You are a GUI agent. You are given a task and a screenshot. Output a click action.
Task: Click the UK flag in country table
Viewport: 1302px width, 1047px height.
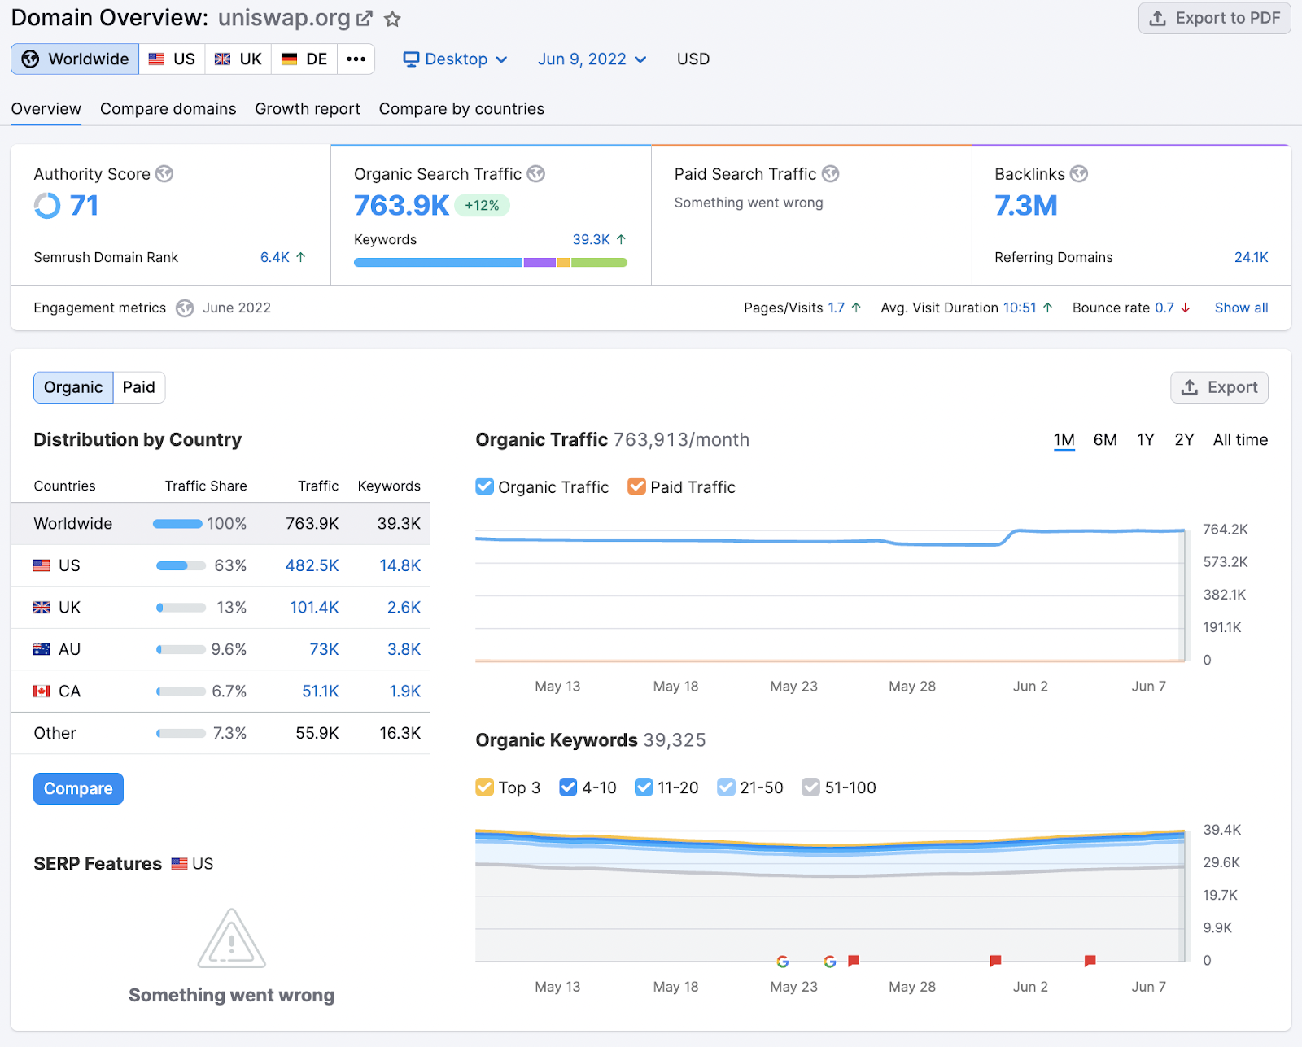coord(42,608)
